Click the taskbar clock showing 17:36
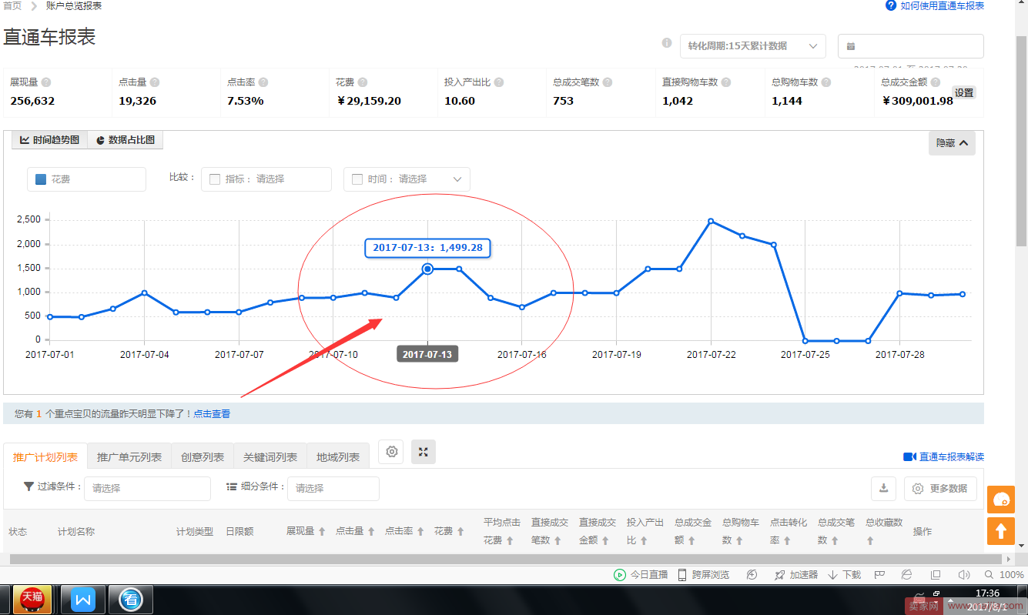Viewport: 1028px width, 615px height. [987, 593]
